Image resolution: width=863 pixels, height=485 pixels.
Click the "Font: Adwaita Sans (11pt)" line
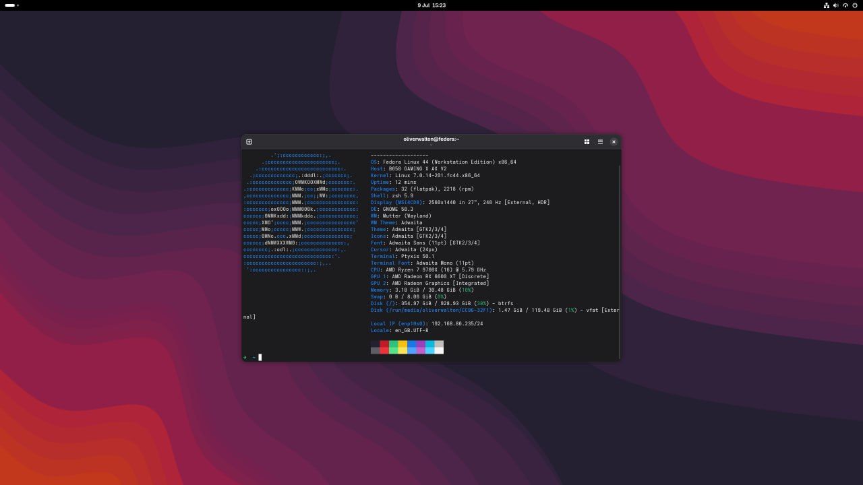[425, 243]
